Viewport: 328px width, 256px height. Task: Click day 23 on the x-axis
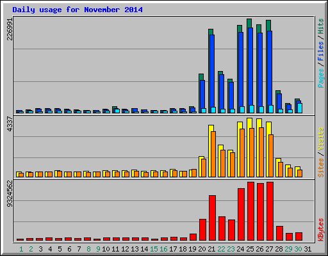[231, 249]
